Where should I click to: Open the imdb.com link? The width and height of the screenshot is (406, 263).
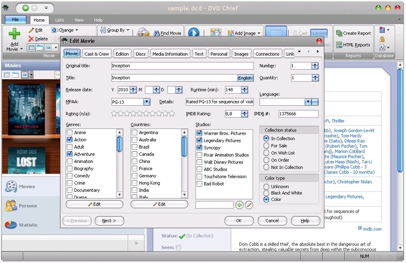coord(372,229)
